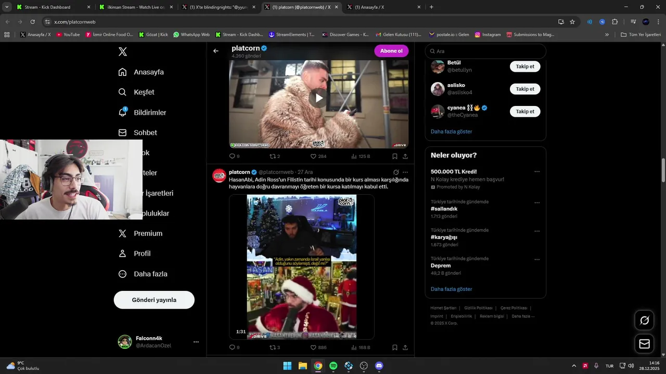View analytics showing 168 B
This screenshot has height=374, width=666.
click(x=361, y=348)
